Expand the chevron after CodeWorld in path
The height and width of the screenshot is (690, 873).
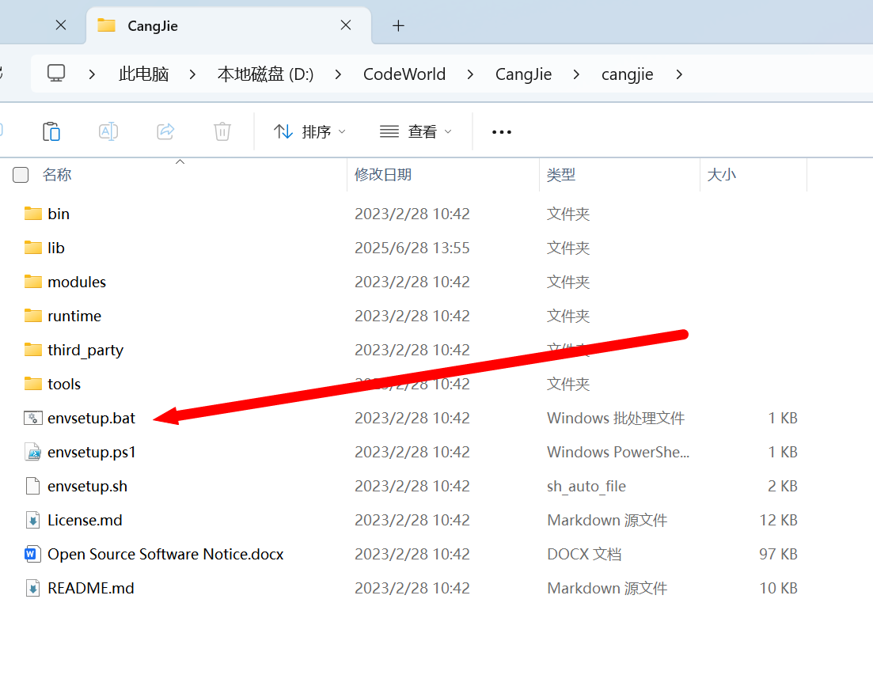[471, 74]
